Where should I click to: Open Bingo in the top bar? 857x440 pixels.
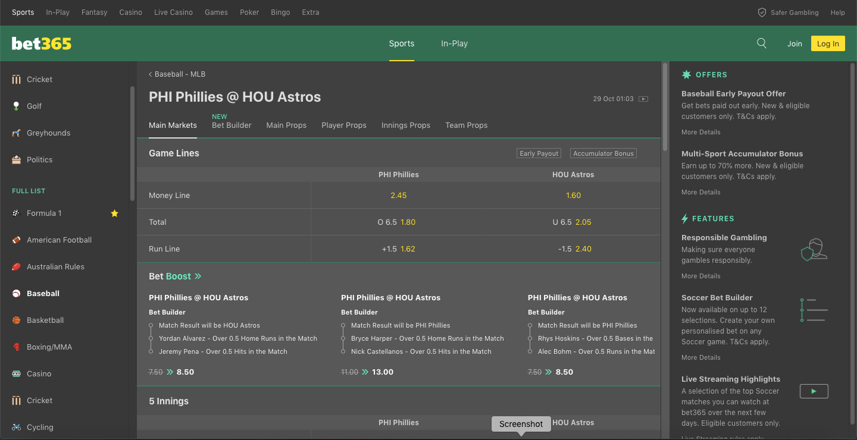pyautogui.click(x=280, y=12)
